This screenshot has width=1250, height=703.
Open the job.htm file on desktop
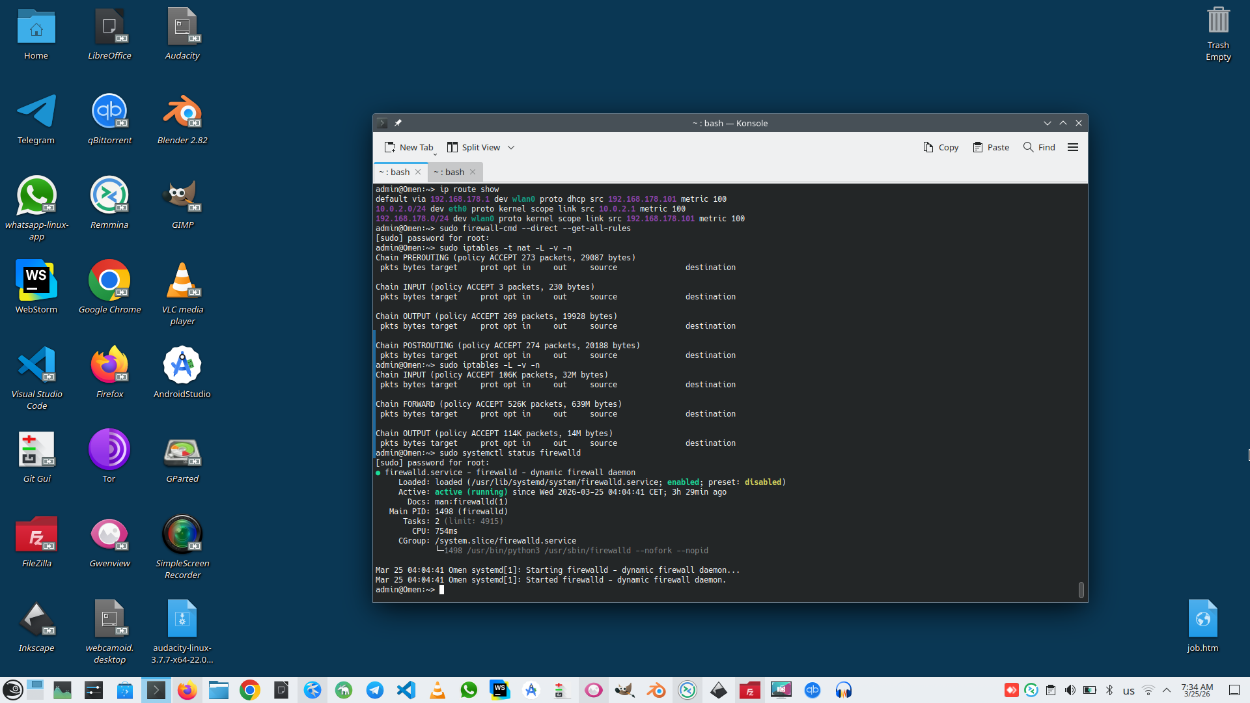1202,620
